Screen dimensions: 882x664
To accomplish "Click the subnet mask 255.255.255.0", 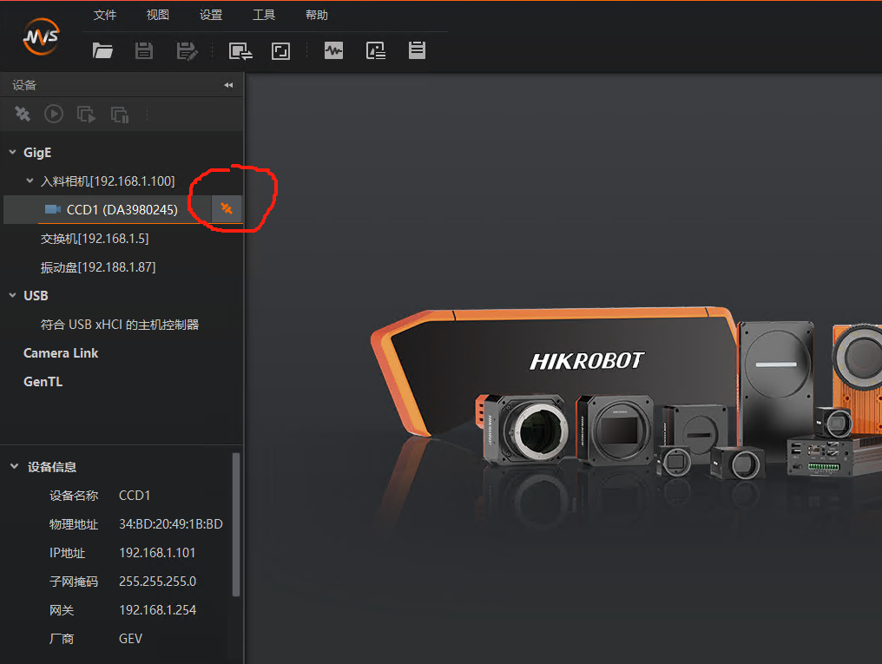I will (x=157, y=582).
